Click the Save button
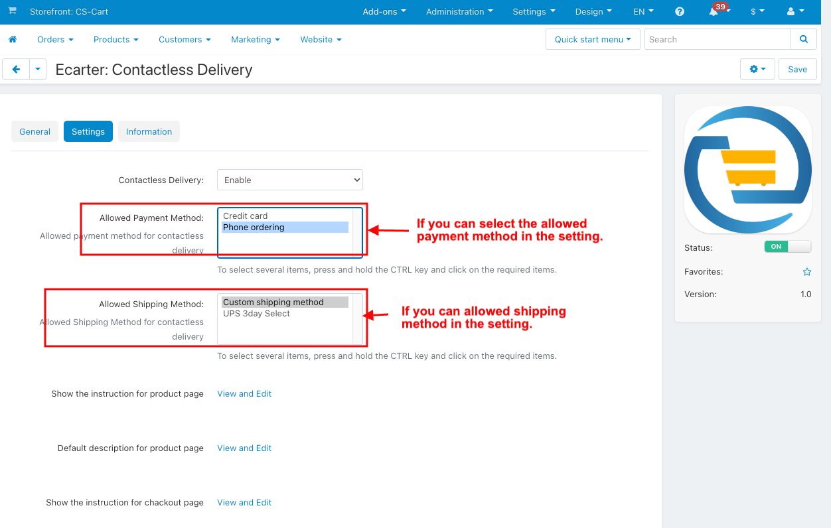The height and width of the screenshot is (528, 831). pos(798,69)
